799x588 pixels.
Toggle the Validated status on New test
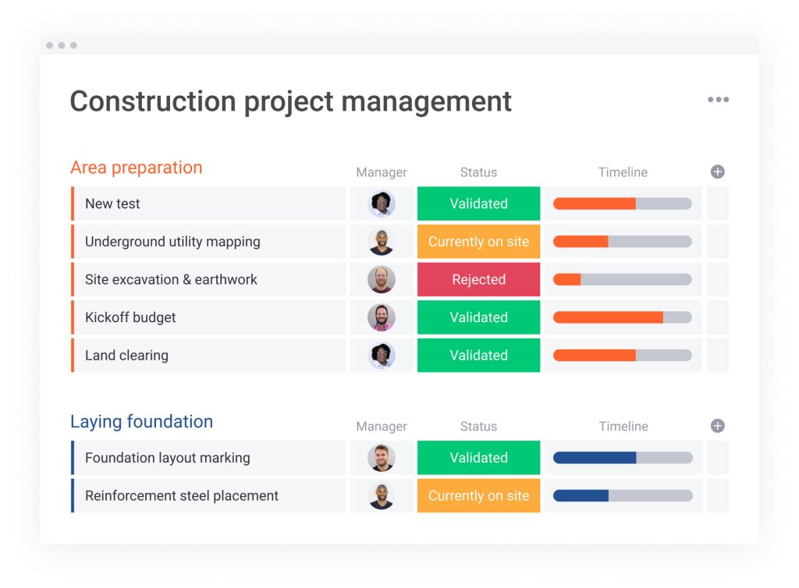point(478,204)
